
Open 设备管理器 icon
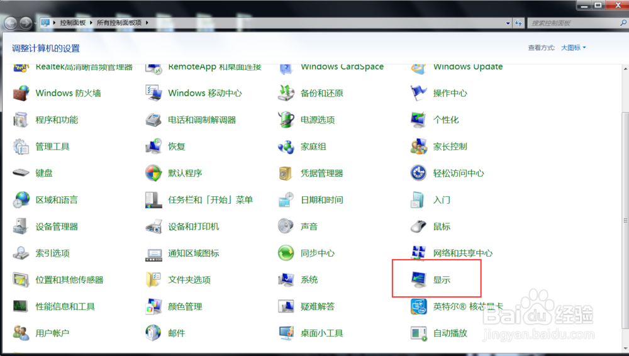21,226
